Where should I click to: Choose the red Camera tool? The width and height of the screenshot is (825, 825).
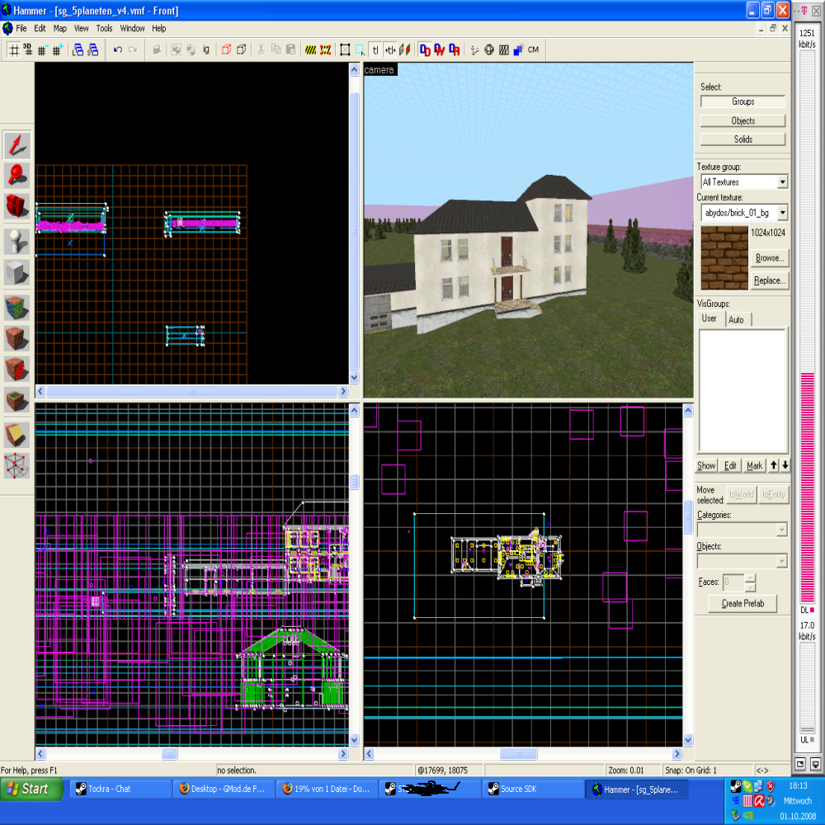click(x=17, y=205)
